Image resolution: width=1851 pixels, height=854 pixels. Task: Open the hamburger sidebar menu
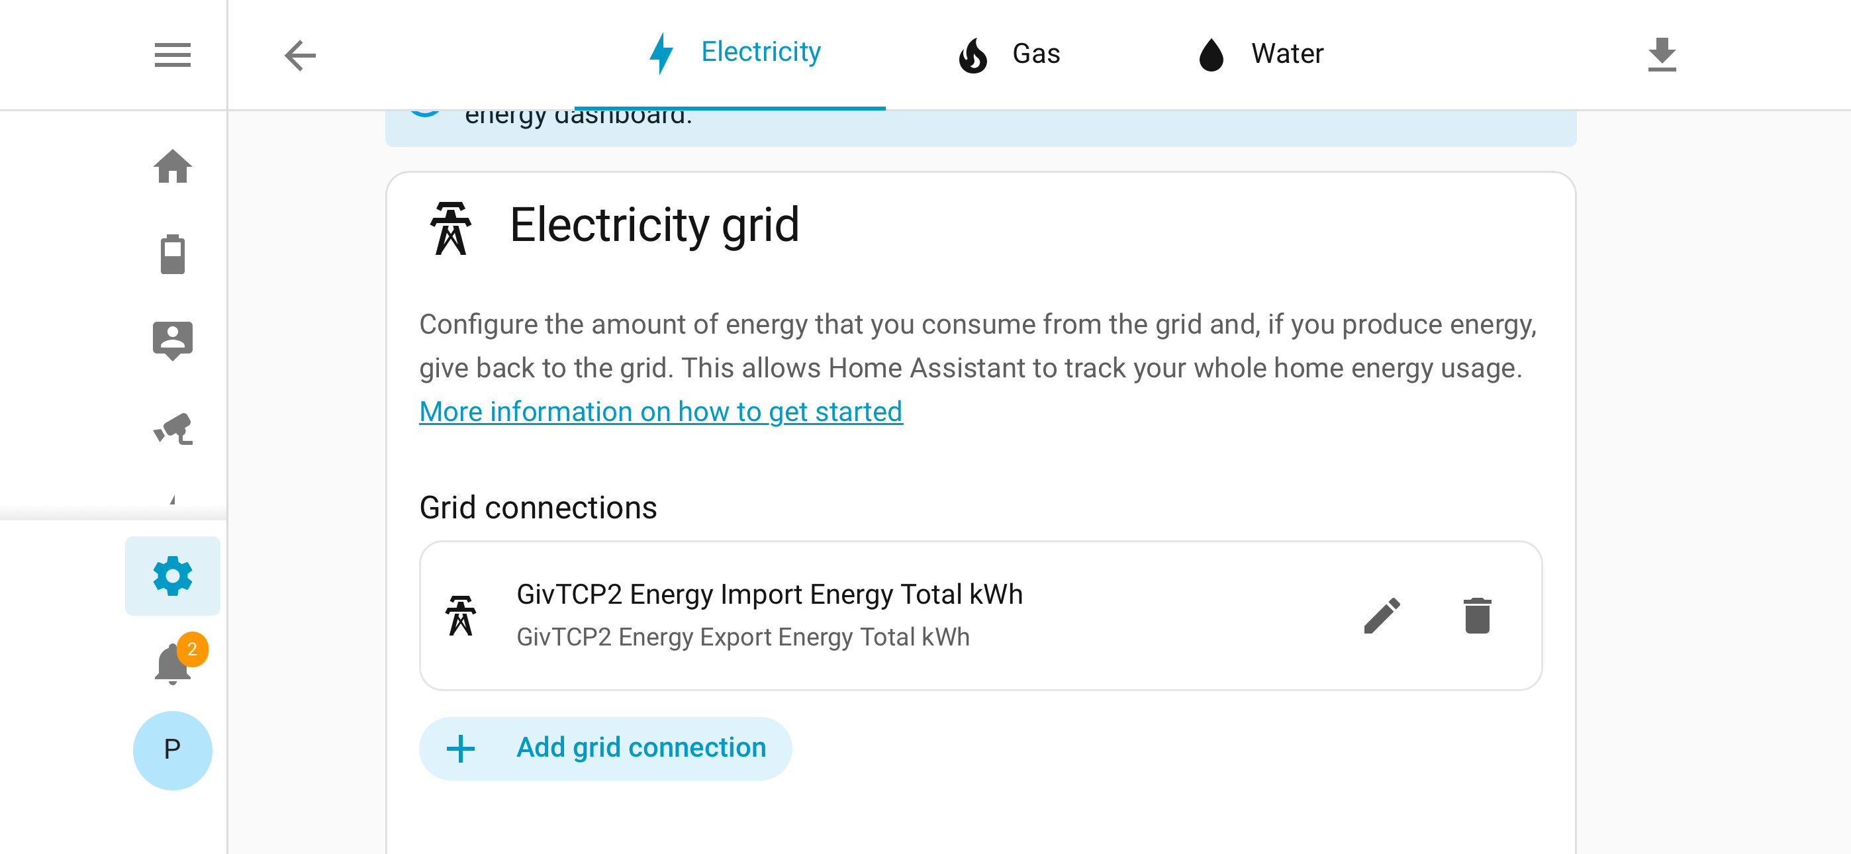click(172, 55)
